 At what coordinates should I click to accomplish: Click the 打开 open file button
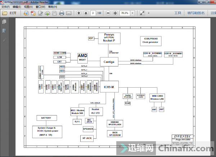pos(9,13)
